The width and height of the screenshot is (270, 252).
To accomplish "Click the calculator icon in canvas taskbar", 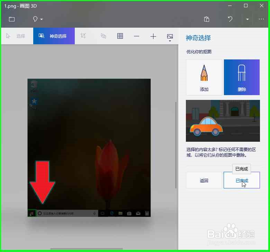I will (147, 214).
